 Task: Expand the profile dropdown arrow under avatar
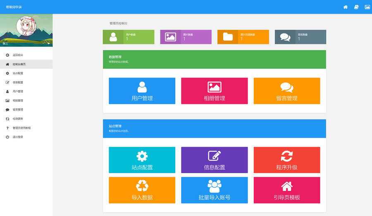(49, 43)
